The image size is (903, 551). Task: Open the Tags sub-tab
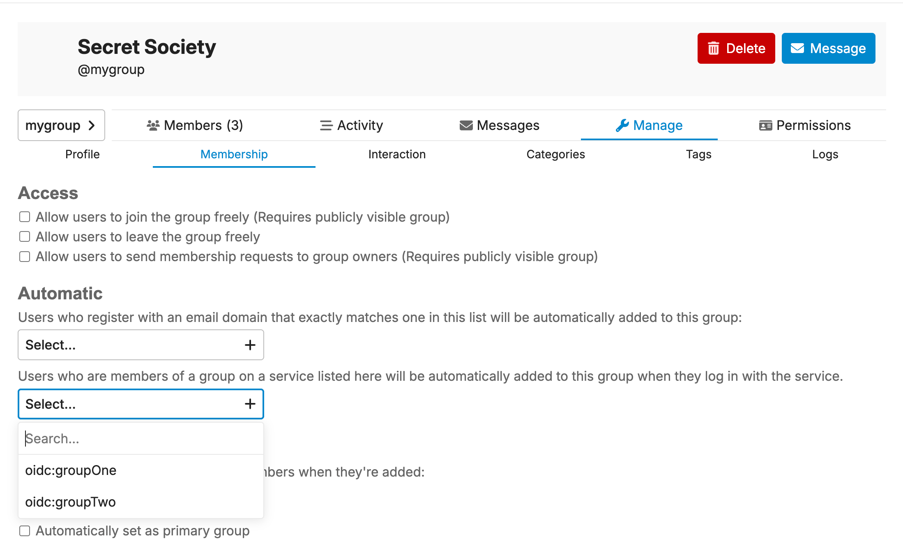(x=698, y=154)
